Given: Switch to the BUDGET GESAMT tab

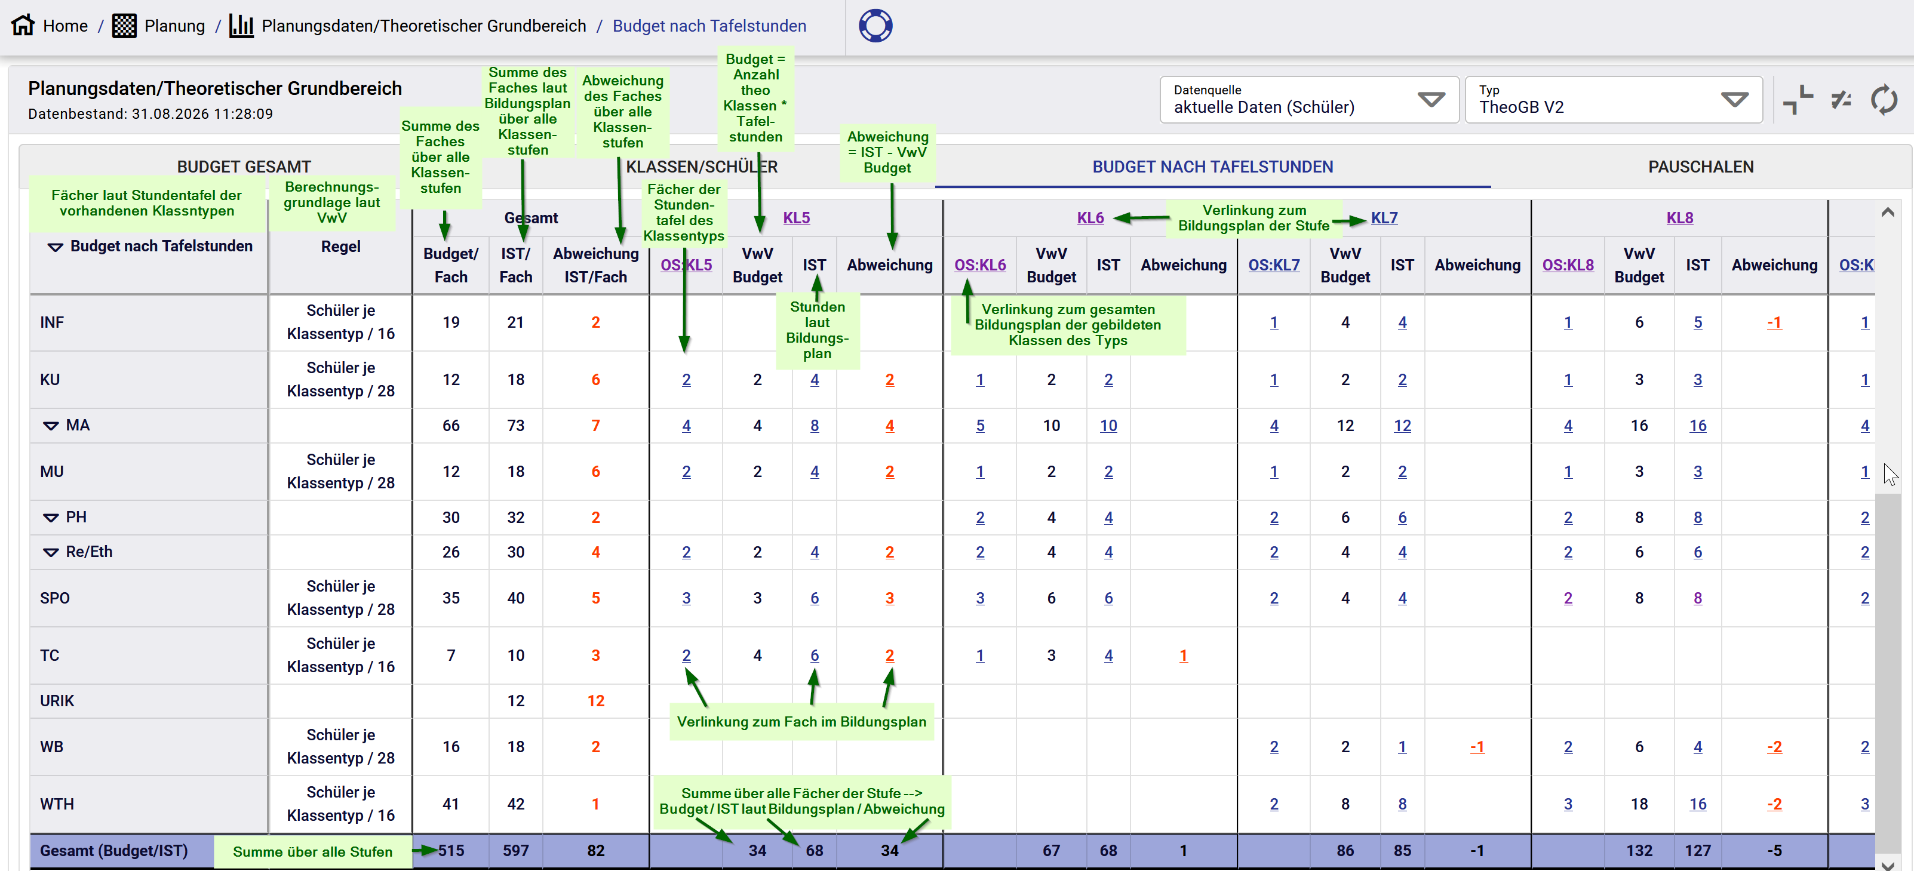Looking at the screenshot, I should [x=244, y=167].
